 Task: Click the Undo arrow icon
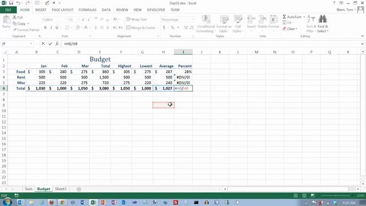point(18,3)
